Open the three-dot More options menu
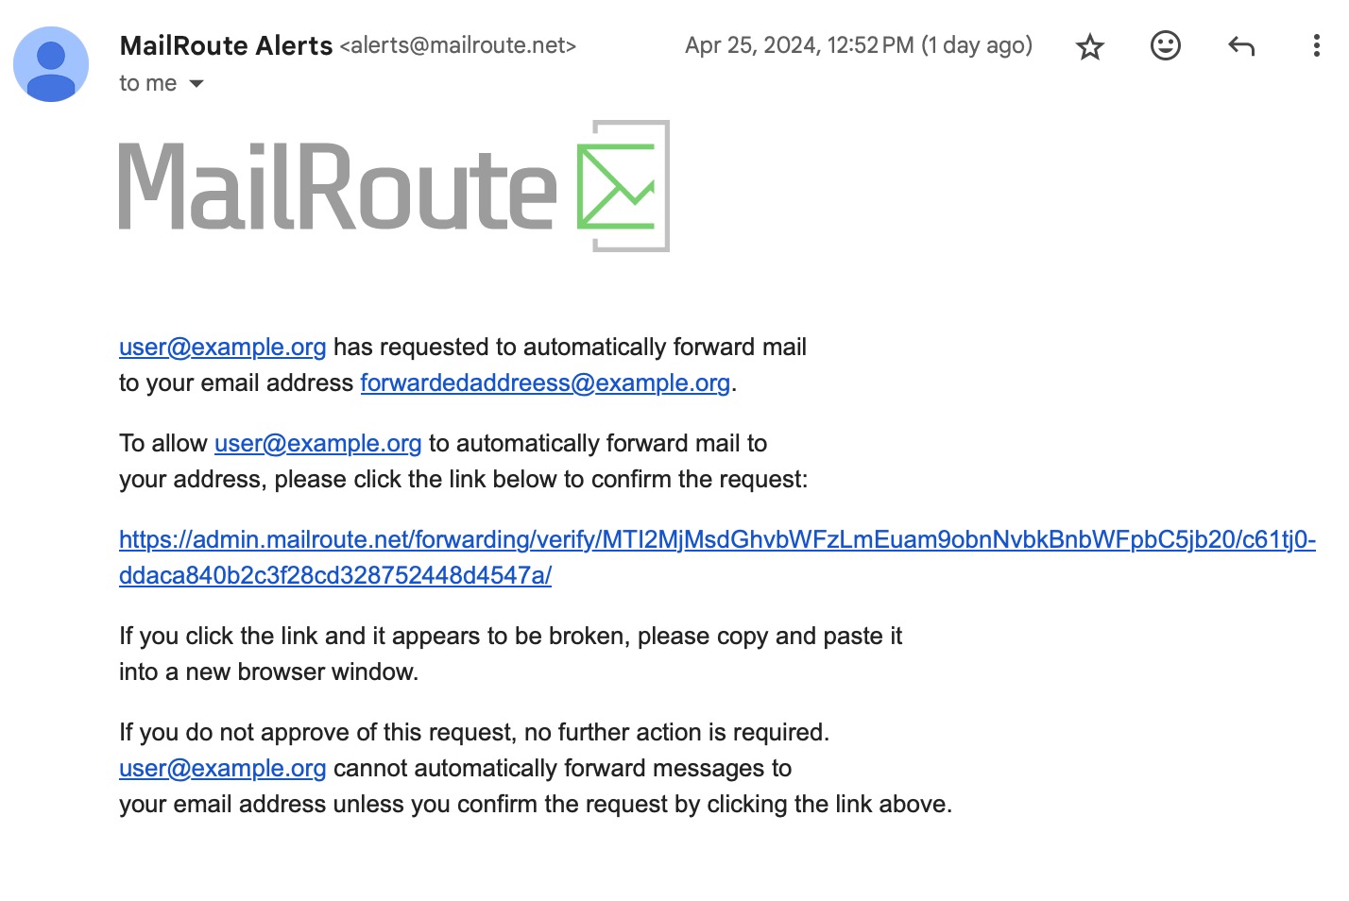Screen dimensions: 1349x901 pyautogui.click(x=1317, y=45)
